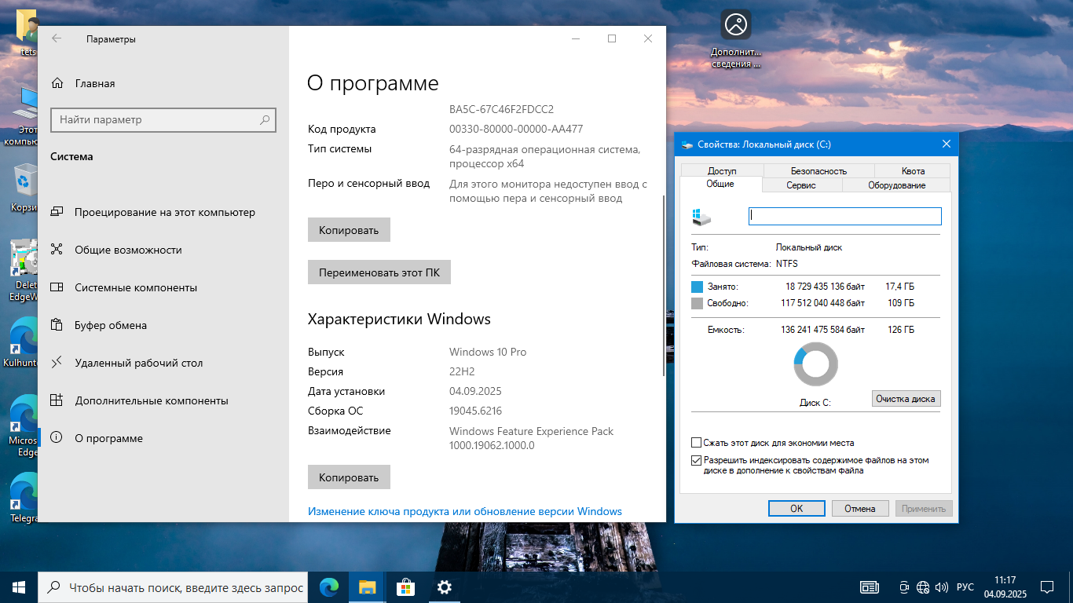1073x603 pixels.
Task: Open the volume speaker tray icon
Action: [941, 587]
